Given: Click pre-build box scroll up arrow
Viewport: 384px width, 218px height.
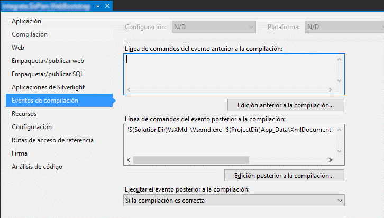Looking at the screenshot, I should coord(340,59).
